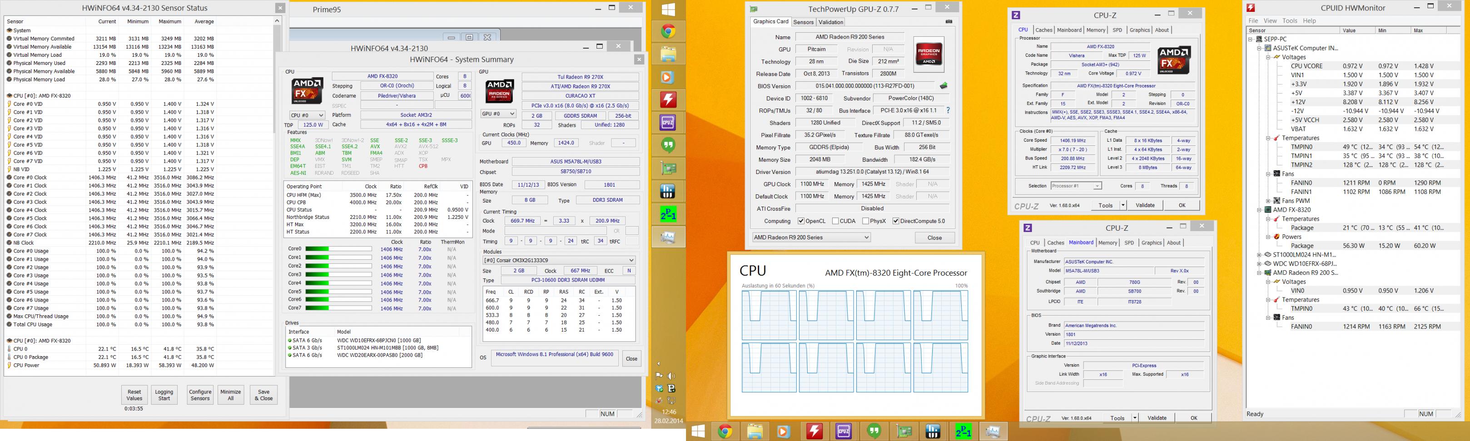Open Chrome from the vertical taskbar
This screenshot has height=441, width=1470.
pyautogui.click(x=668, y=31)
